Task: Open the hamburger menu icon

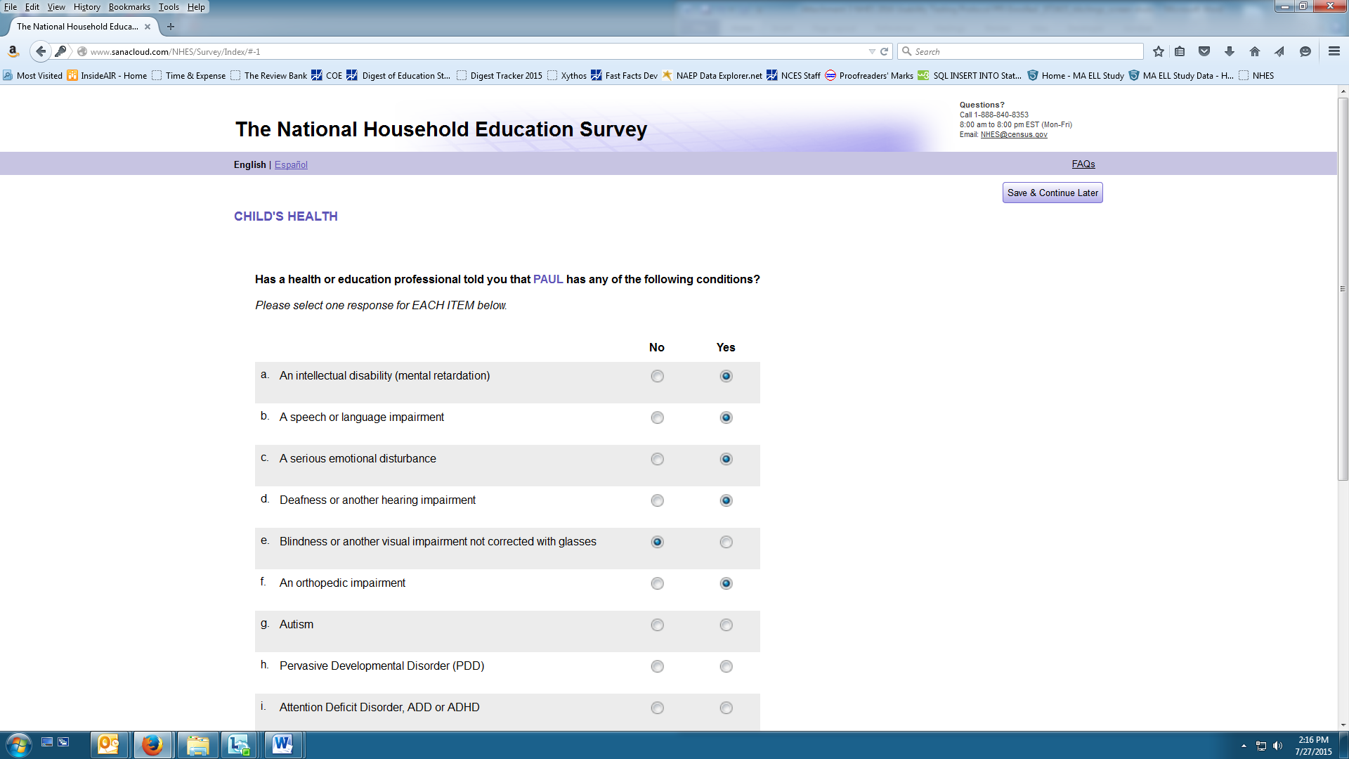Action: (x=1334, y=51)
